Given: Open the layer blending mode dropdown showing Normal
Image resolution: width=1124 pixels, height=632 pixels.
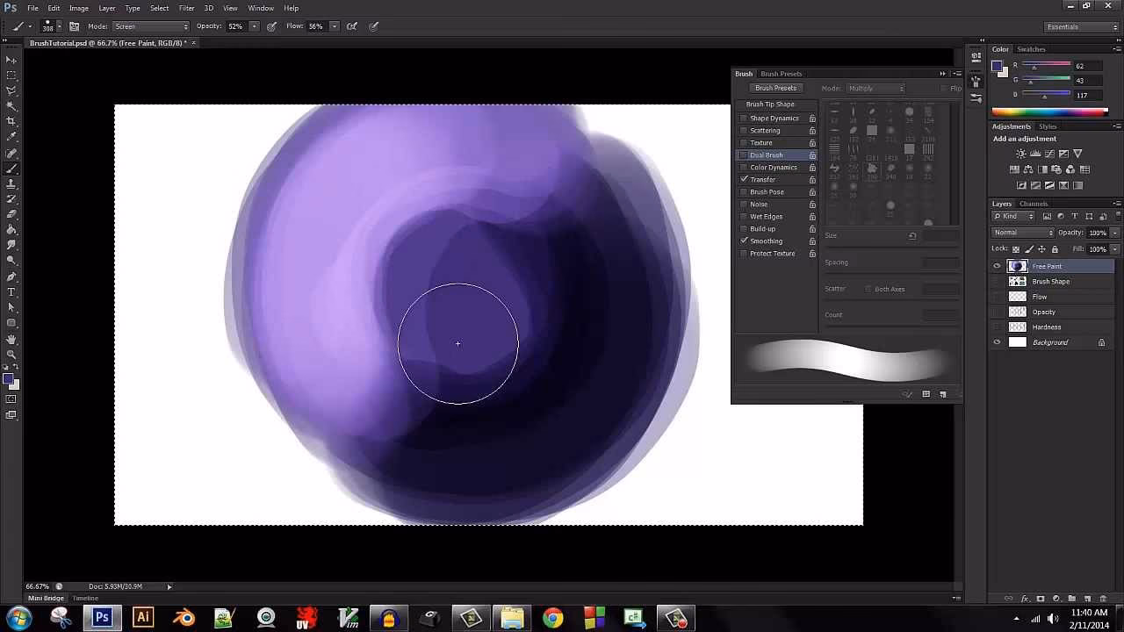Looking at the screenshot, I should pyautogui.click(x=1021, y=232).
